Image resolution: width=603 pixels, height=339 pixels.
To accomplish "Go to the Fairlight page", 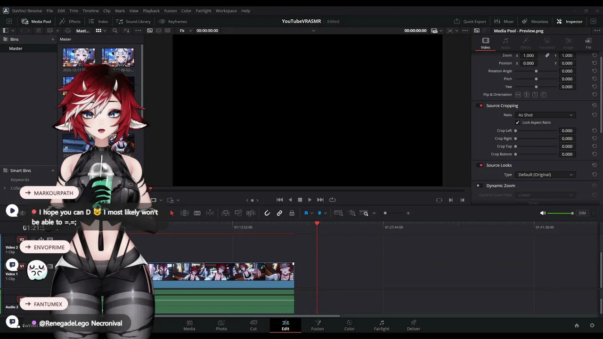I will pos(382,325).
